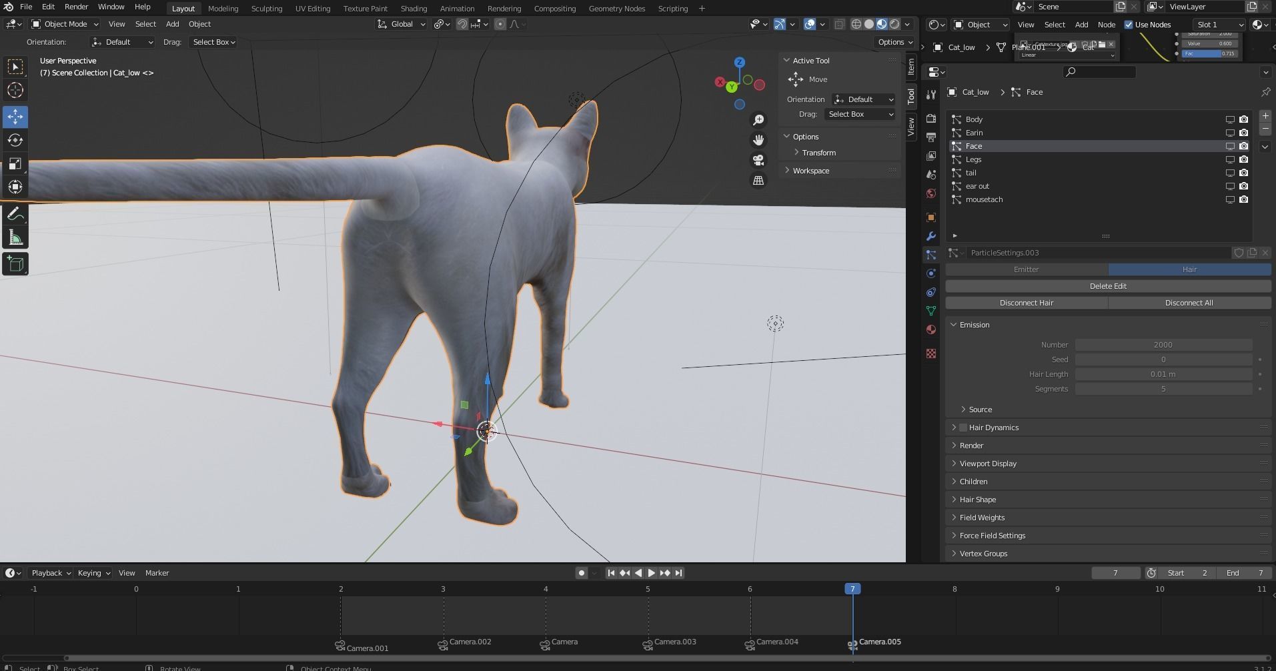
Task: Enable Hair Dynamics checkbox
Action: (x=963, y=428)
